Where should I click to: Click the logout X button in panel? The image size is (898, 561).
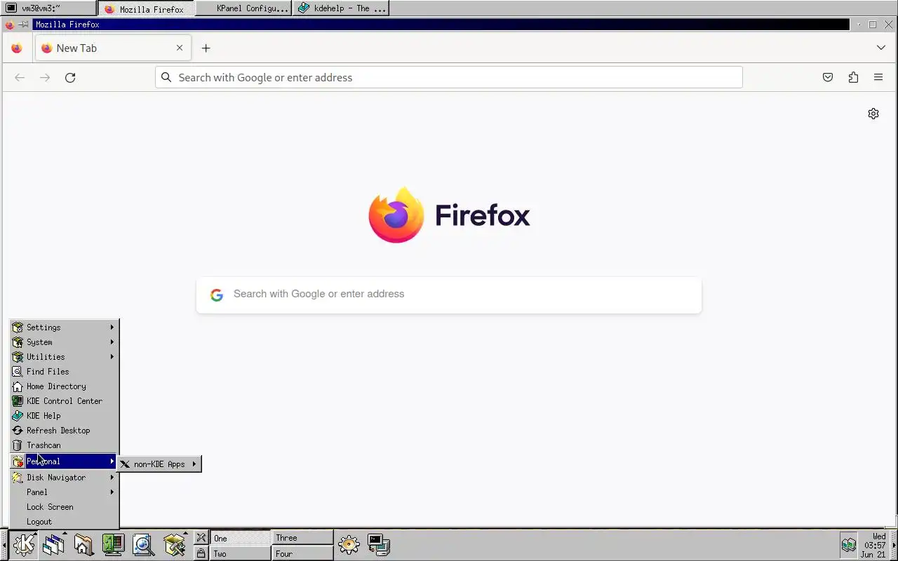pyautogui.click(x=201, y=538)
